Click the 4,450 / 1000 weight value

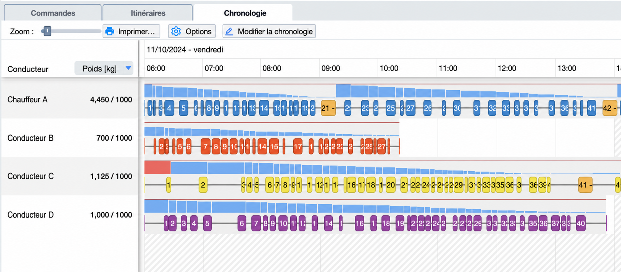click(x=111, y=99)
